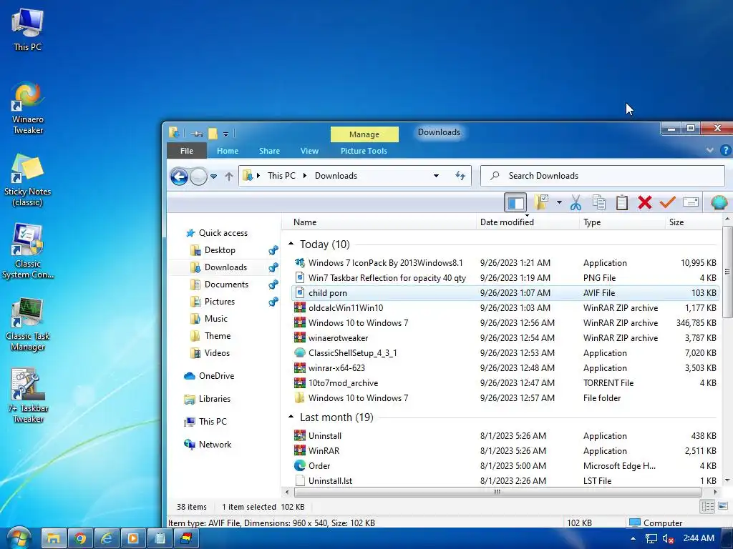This screenshot has width=733, height=549.
Task: Open the Picture Tools ribbon tab
Action: point(364,151)
